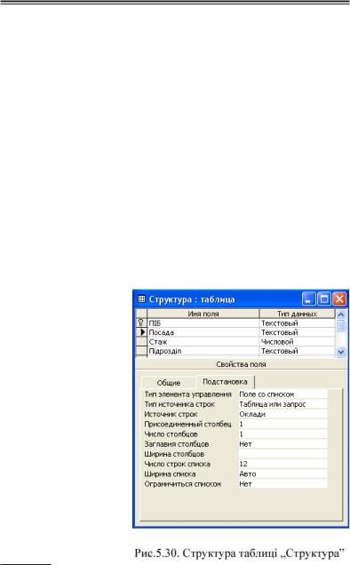Click the Заглавия столбцов value Нет

283,444
